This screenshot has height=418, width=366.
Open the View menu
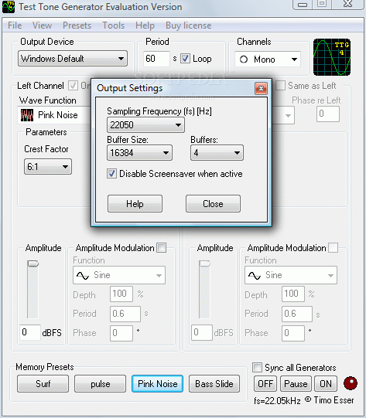point(42,25)
